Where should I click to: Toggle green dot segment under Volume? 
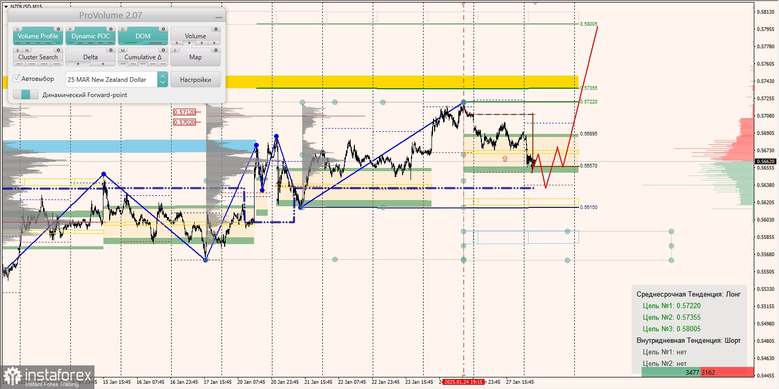click(189, 43)
